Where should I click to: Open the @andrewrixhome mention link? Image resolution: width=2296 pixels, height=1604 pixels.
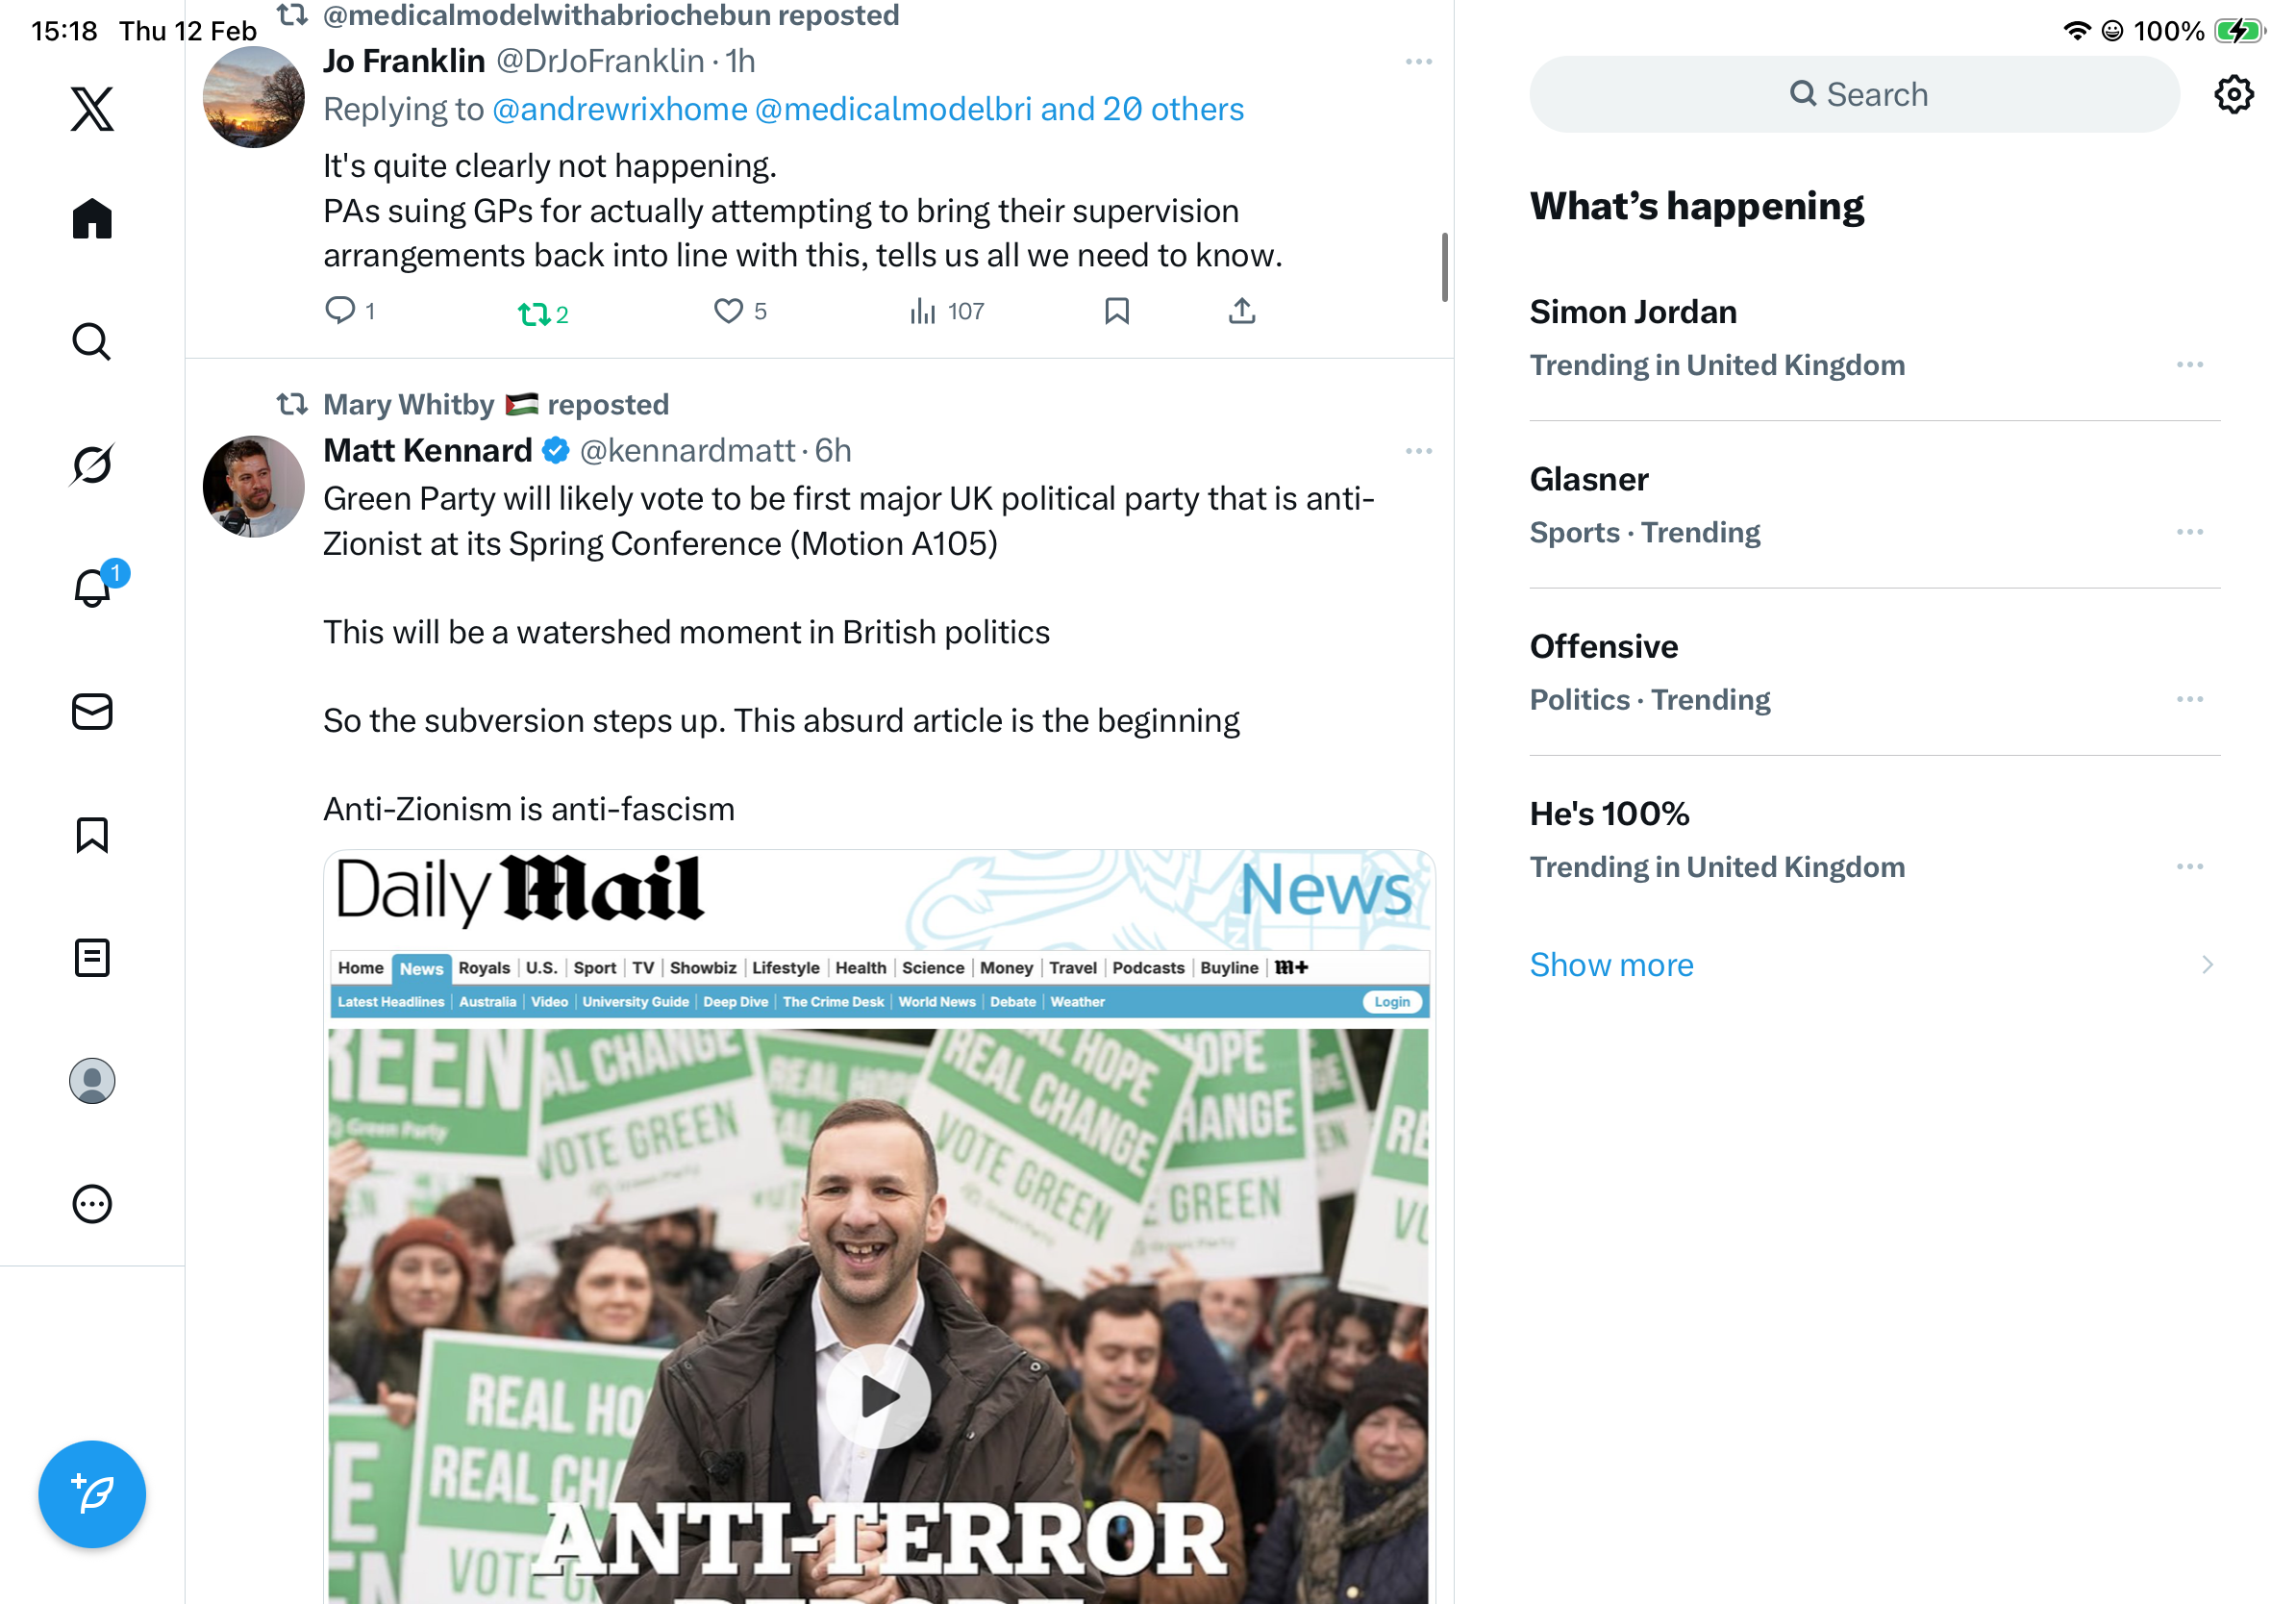point(620,109)
